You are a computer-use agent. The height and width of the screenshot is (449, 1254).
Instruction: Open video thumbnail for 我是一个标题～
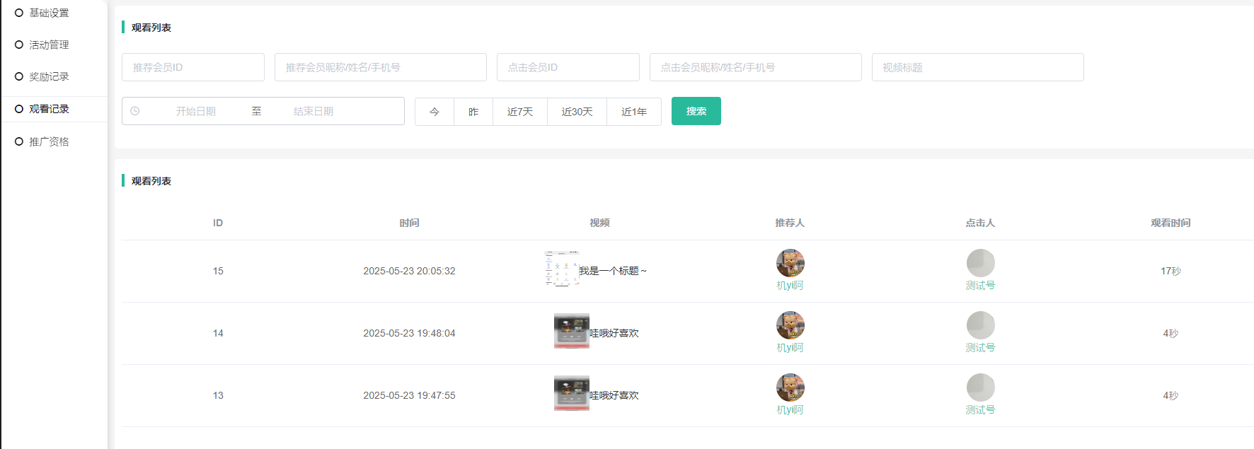click(562, 269)
